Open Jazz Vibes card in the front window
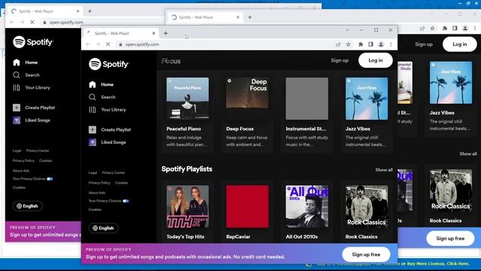Viewport: 481px width, 271px height. (x=367, y=112)
